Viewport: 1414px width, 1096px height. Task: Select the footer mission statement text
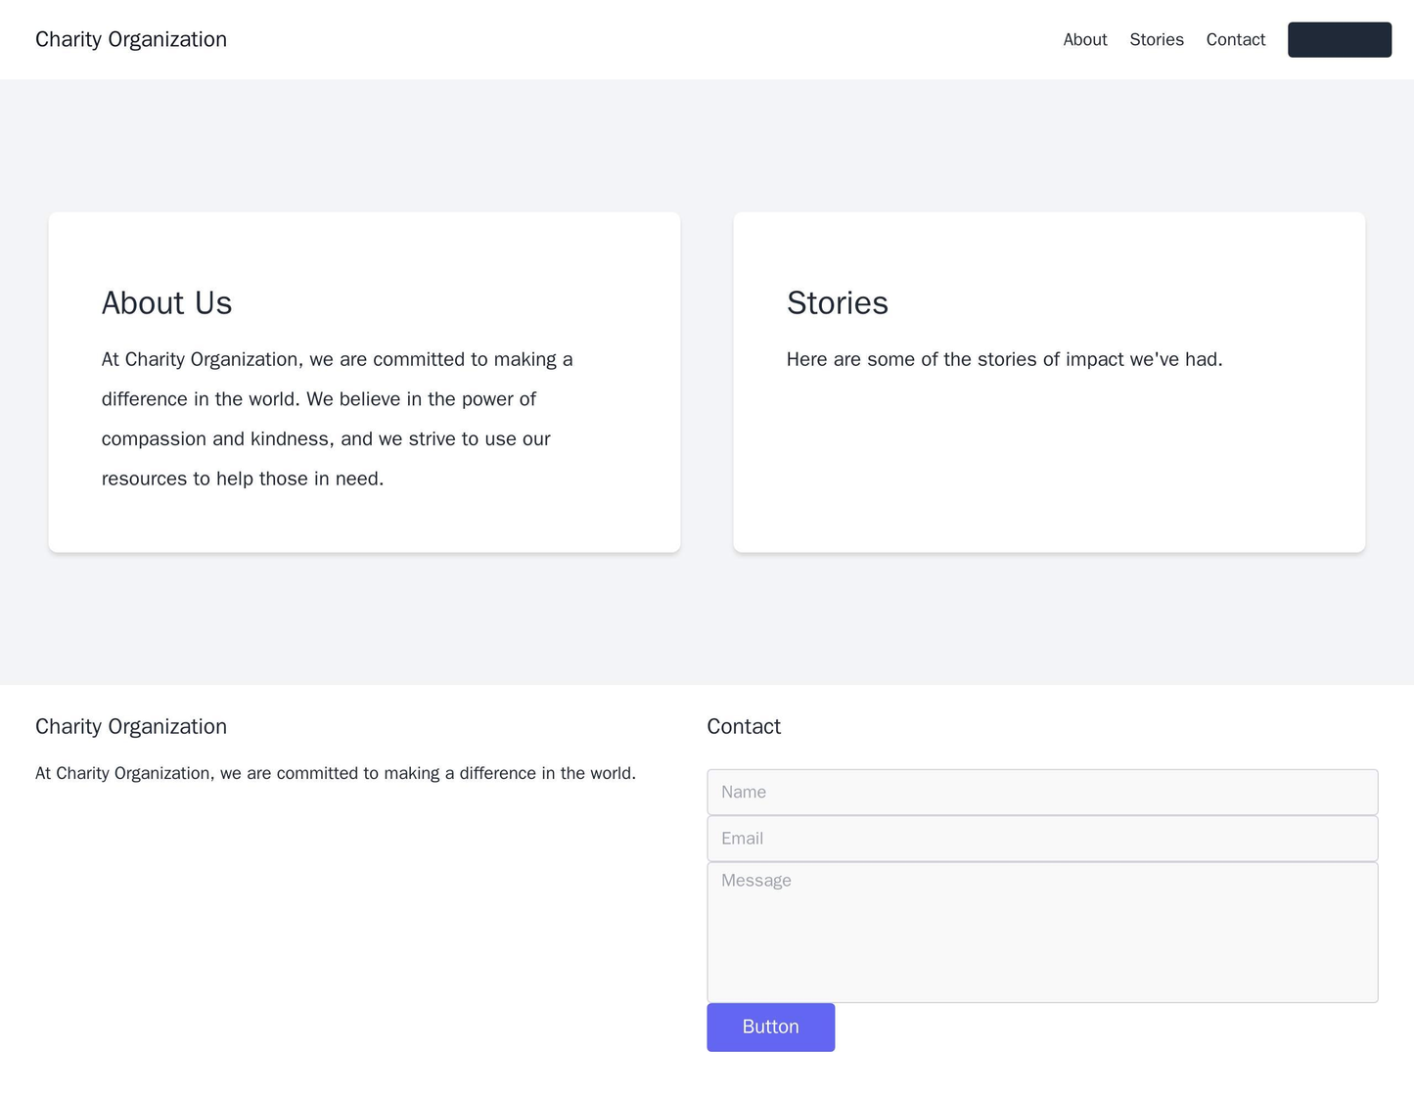336,773
